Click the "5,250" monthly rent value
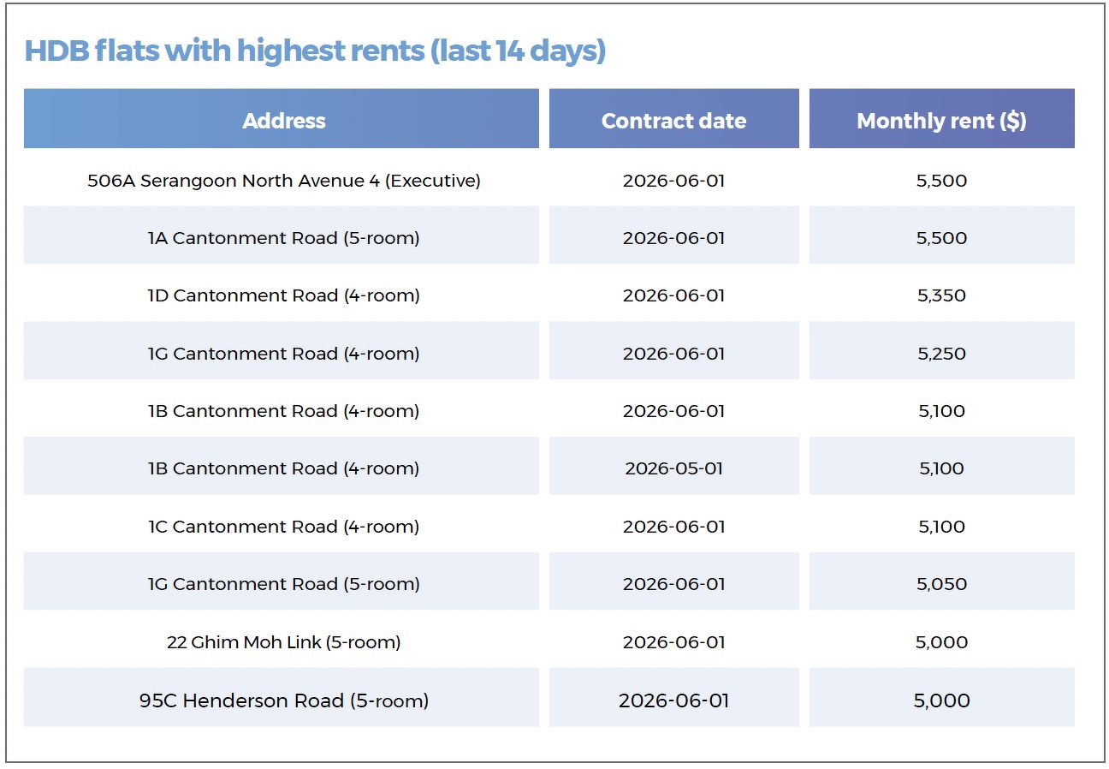This screenshot has width=1109, height=769. click(x=942, y=354)
